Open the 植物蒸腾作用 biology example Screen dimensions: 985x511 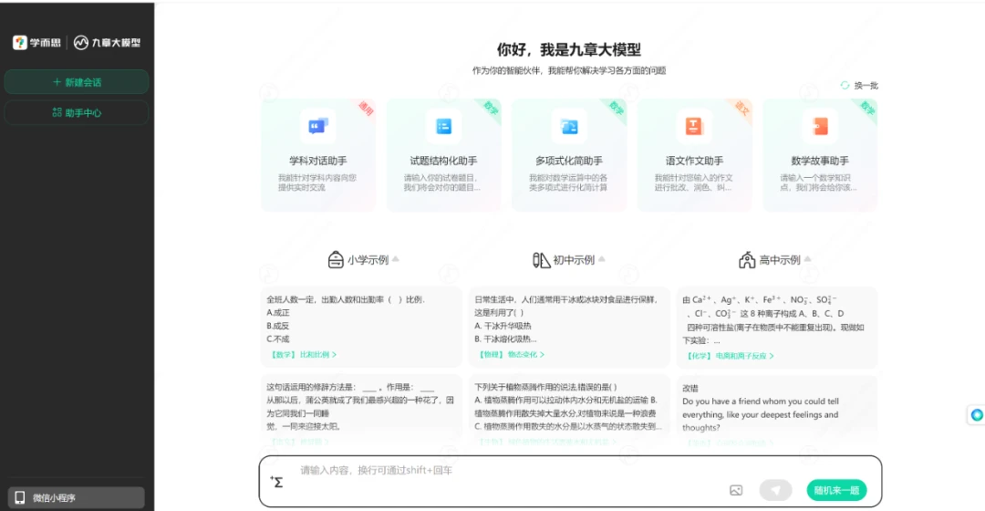tap(569, 410)
